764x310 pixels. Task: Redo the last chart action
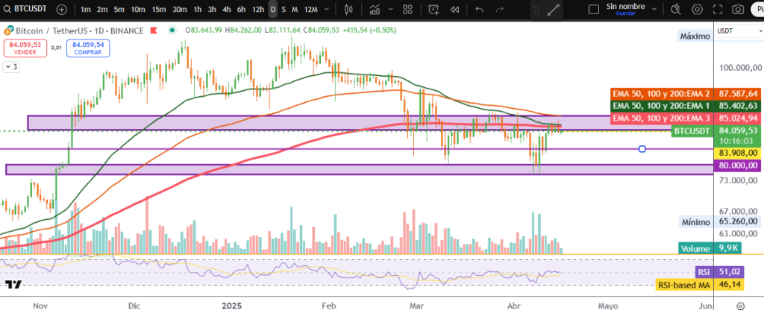499,9
